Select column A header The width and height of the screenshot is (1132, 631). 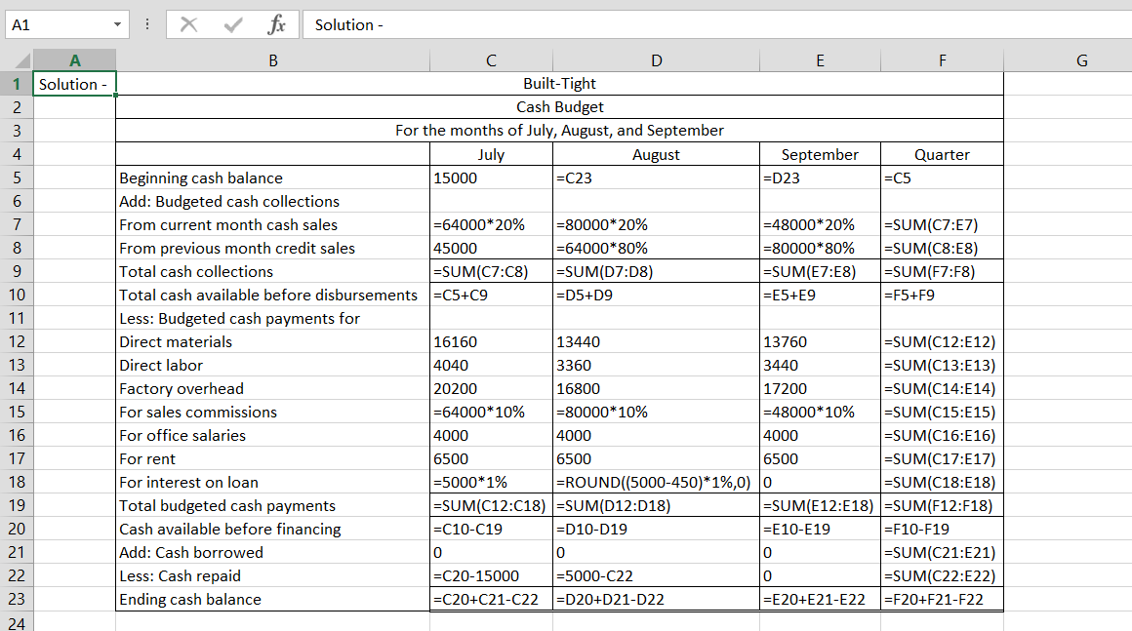click(x=74, y=60)
